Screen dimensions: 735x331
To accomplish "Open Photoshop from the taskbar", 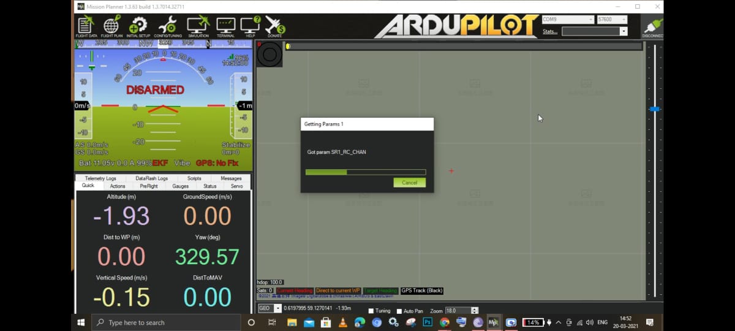I will [428, 322].
